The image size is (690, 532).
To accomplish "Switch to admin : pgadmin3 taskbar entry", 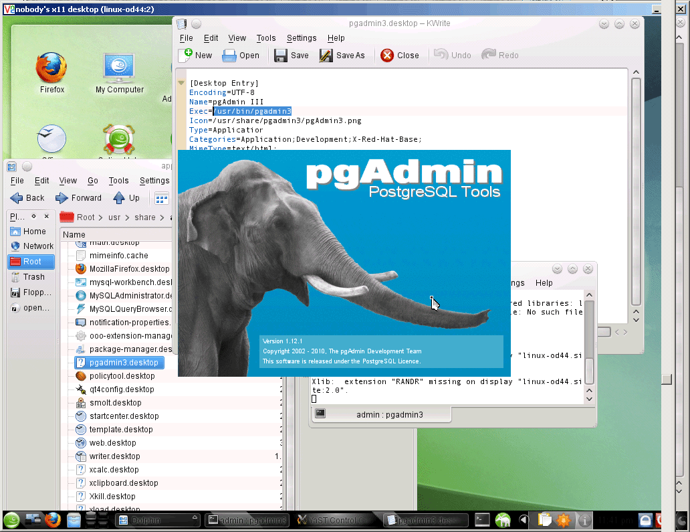I will pos(247,520).
